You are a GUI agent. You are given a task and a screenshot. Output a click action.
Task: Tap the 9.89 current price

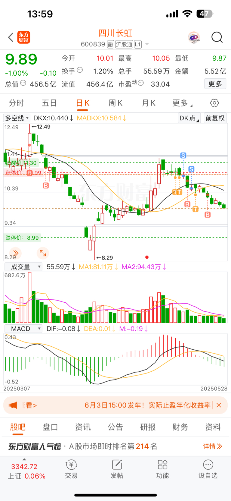(21, 59)
